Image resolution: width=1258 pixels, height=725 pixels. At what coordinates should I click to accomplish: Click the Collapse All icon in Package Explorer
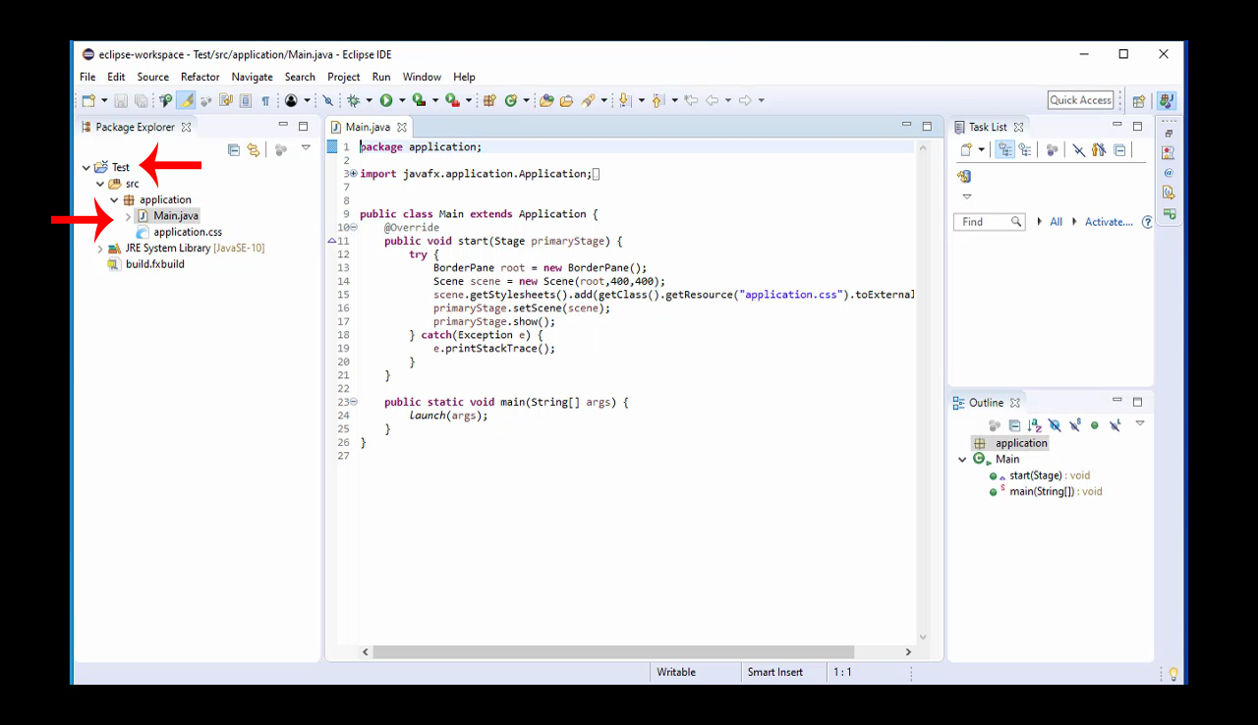(234, 149)
